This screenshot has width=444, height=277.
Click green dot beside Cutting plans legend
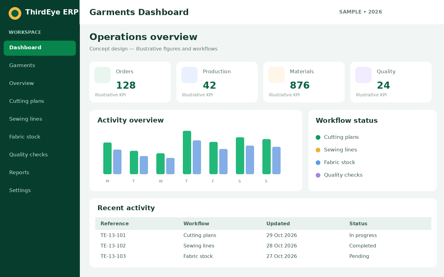318,137
